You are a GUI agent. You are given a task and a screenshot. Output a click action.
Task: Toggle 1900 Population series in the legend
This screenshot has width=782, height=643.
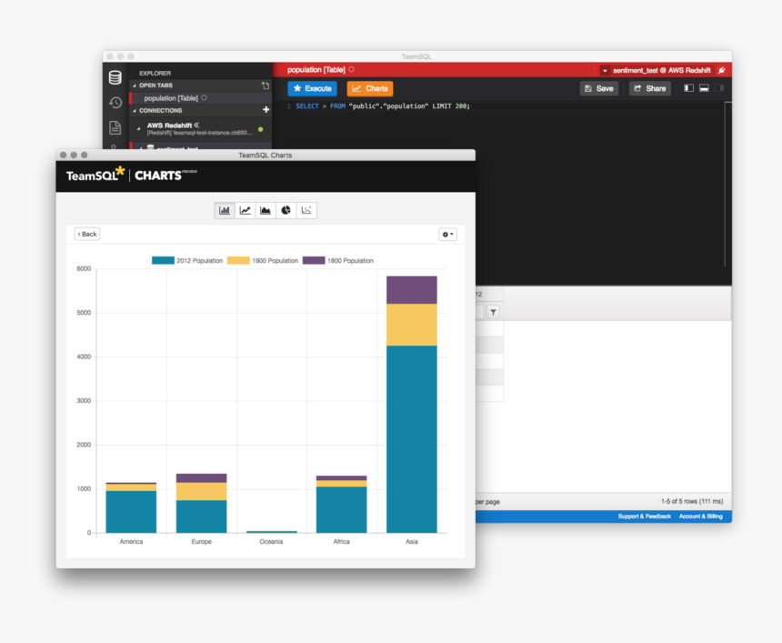point(262,260)
